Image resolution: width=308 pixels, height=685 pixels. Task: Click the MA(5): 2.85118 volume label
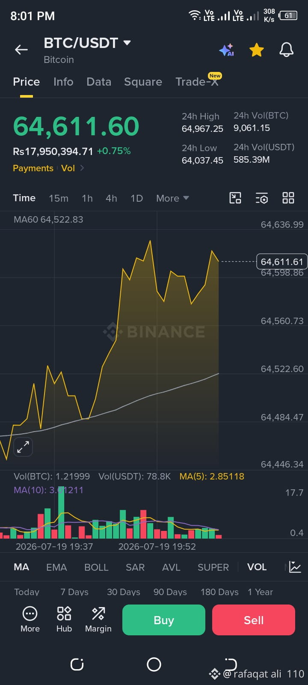(x=212, y=476)
